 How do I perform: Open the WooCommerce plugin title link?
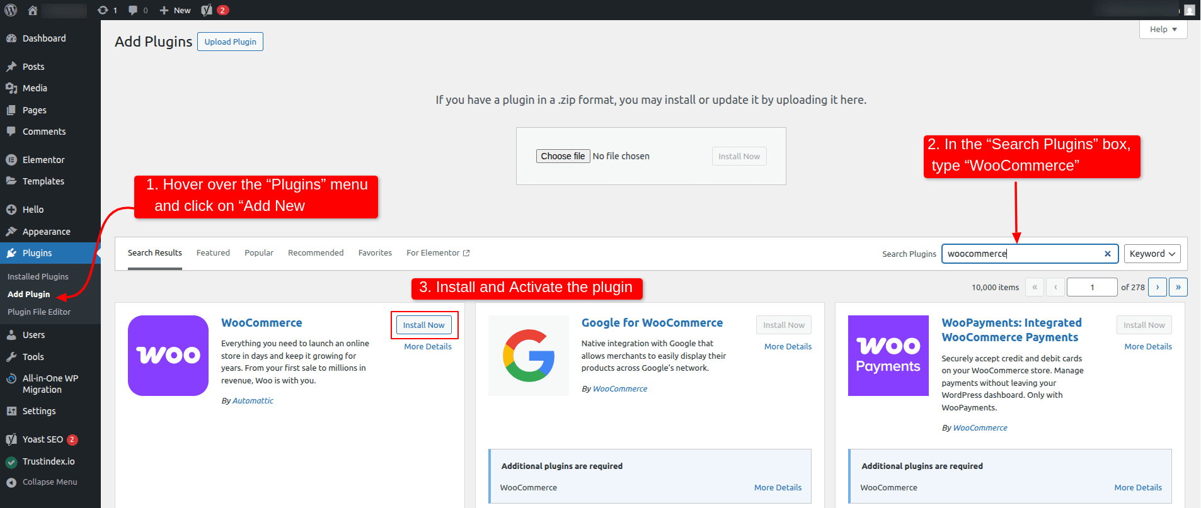click(261, 323)
